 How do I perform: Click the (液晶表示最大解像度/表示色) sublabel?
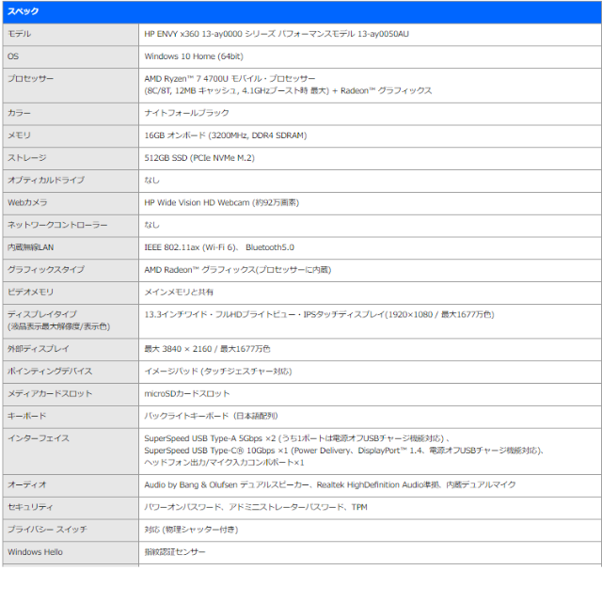(58, 326)
